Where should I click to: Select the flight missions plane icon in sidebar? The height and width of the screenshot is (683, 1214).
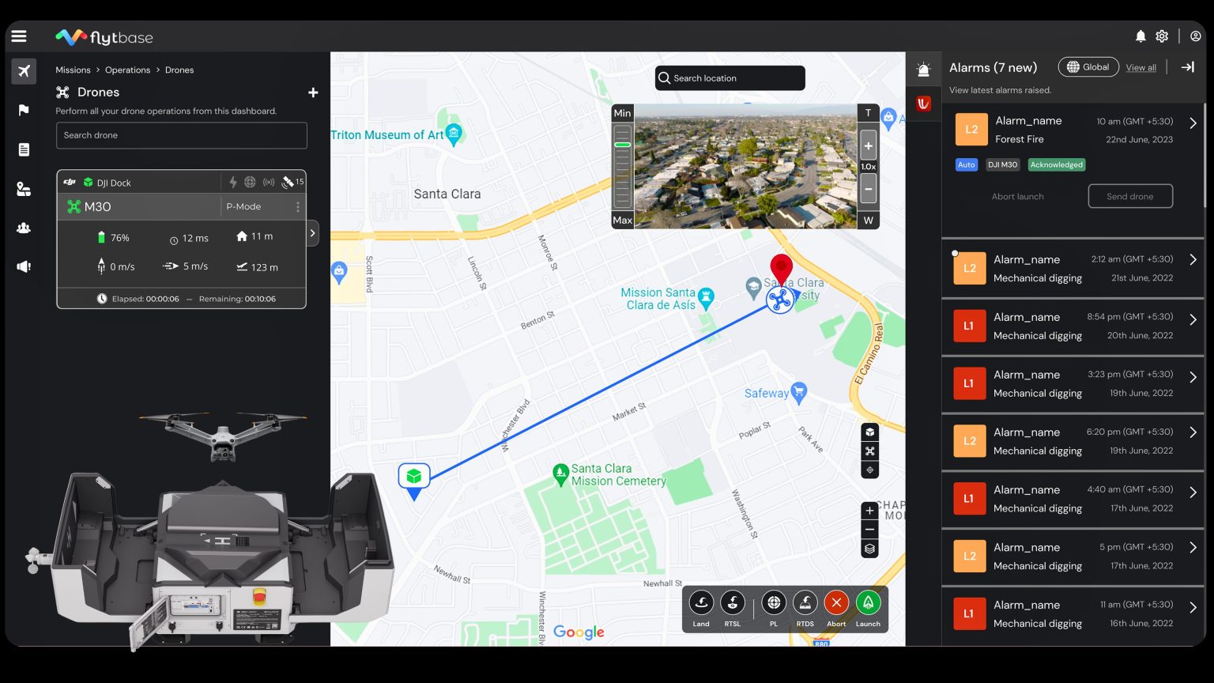tap(24, 71)
